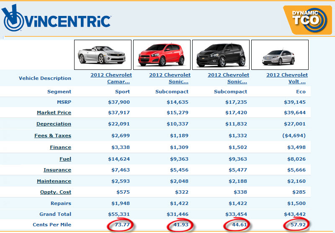Click the Insurance link

pyautogui.click(x=57, y=170)
